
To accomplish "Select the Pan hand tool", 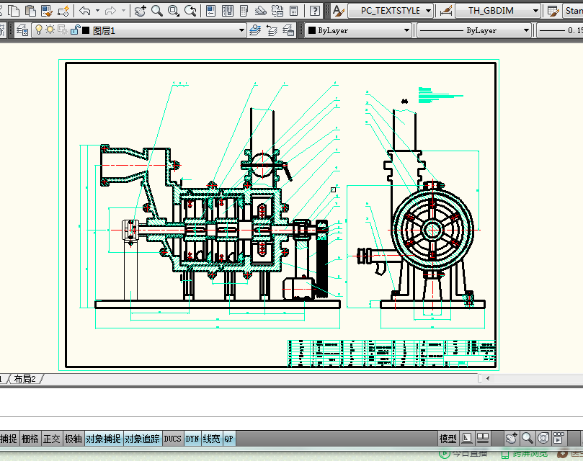I will [x=140, y=11].
